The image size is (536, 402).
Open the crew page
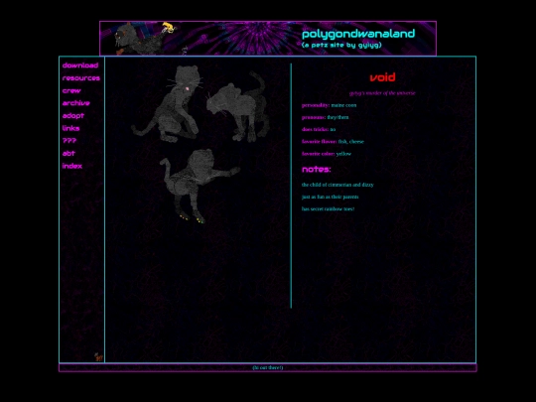click(71, 90)
